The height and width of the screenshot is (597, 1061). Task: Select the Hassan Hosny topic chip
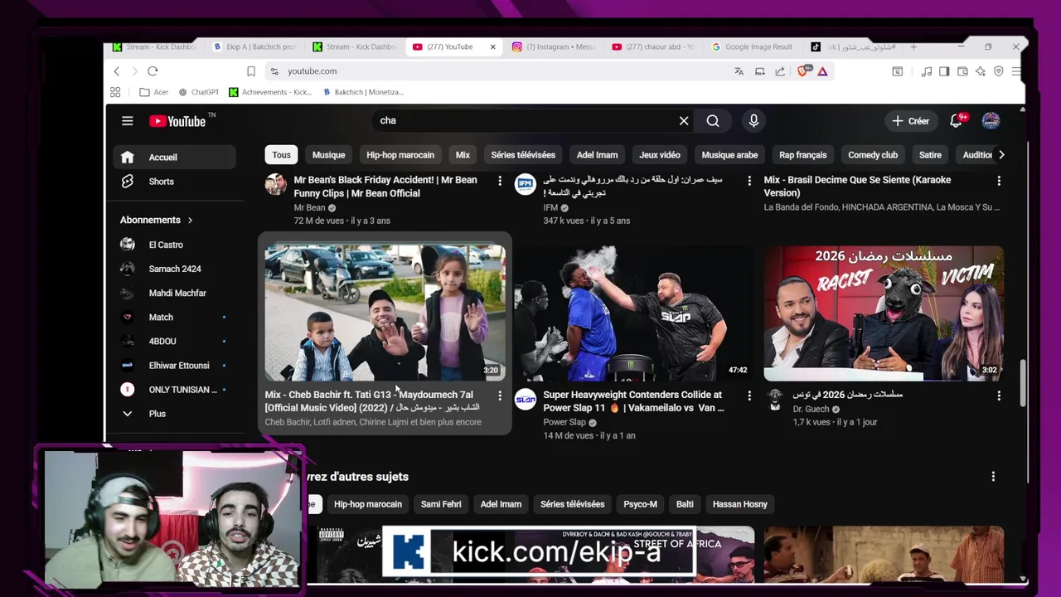(740, 504)
